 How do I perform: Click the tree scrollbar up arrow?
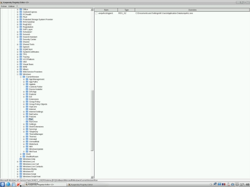[92, 10]
